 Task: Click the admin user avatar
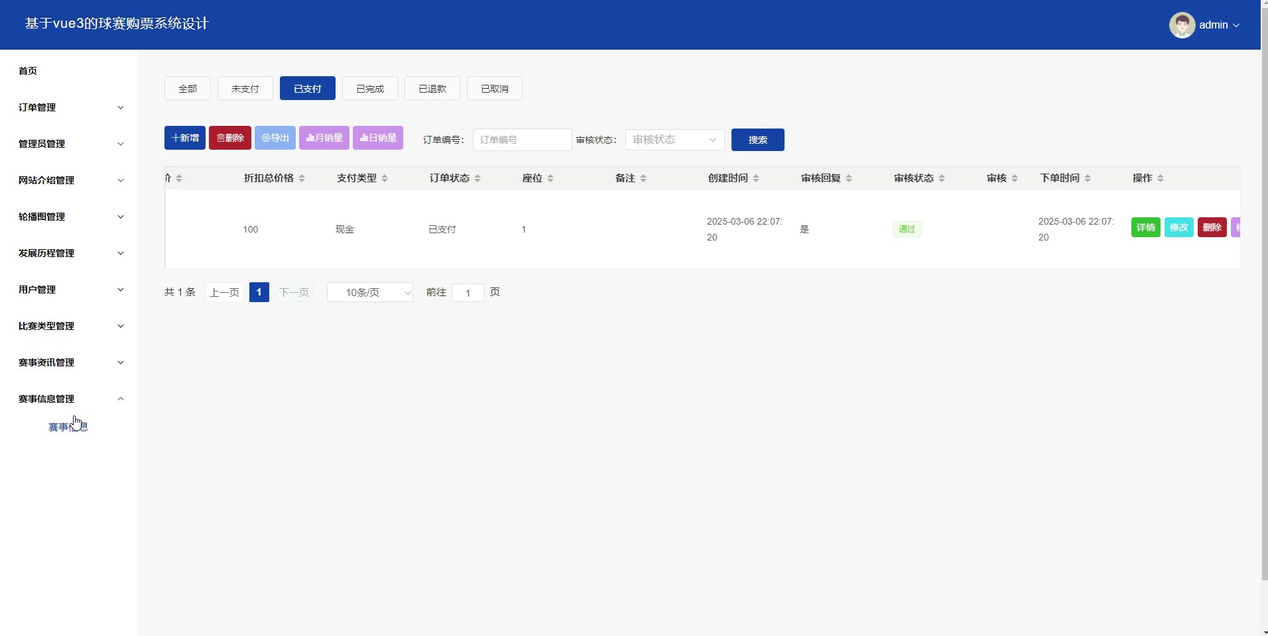pos(1181,25)
